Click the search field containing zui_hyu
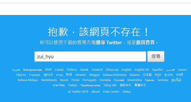Image resolution: width=191 pixels, height=102 pixels. tap(90, 56)
